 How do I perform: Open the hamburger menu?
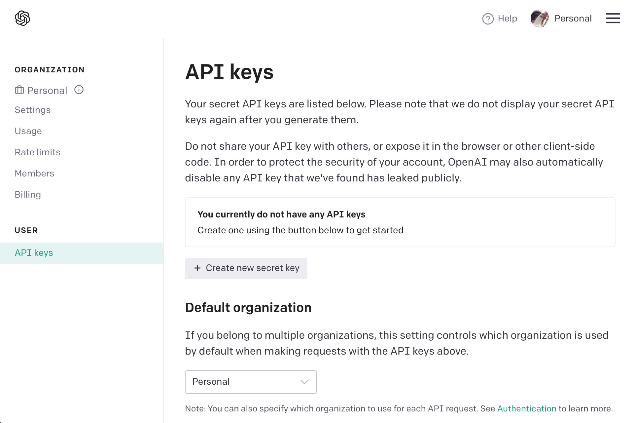point(613,19)
